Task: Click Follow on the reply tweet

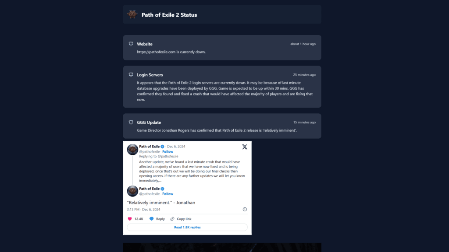Action: [x=167, y=194]
